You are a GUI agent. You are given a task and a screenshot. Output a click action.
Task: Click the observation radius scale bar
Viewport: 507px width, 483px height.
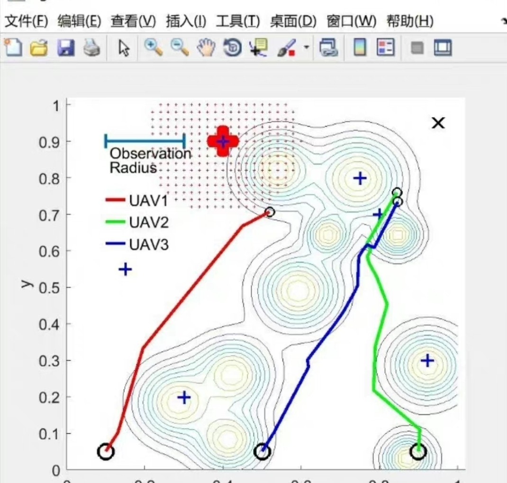[145, 141]
